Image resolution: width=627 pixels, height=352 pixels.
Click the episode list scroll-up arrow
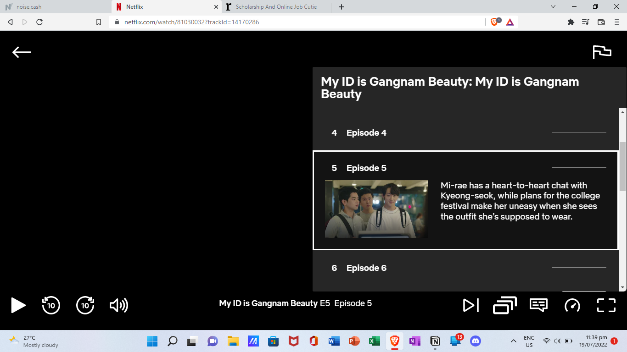point(622,112)
